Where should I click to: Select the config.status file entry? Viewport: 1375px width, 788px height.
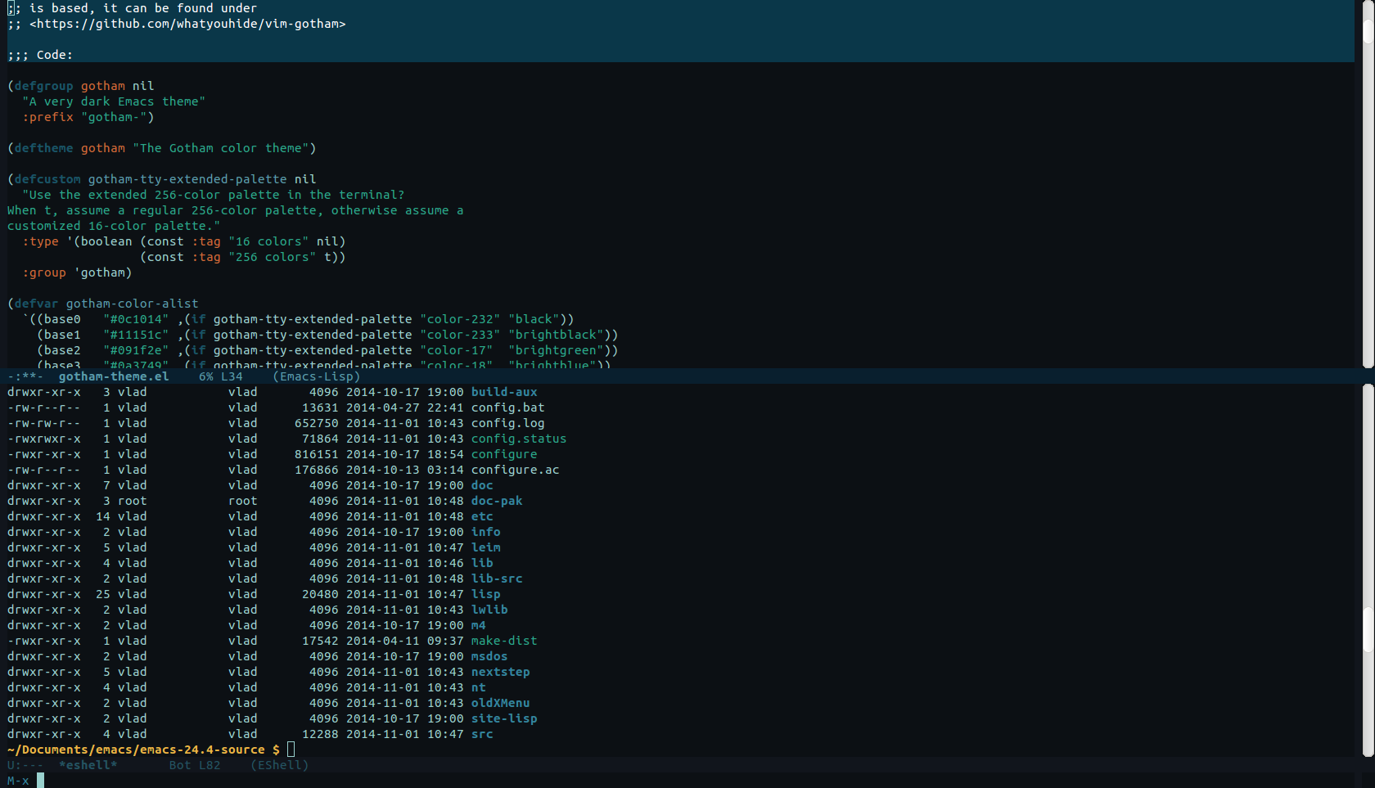519,439
